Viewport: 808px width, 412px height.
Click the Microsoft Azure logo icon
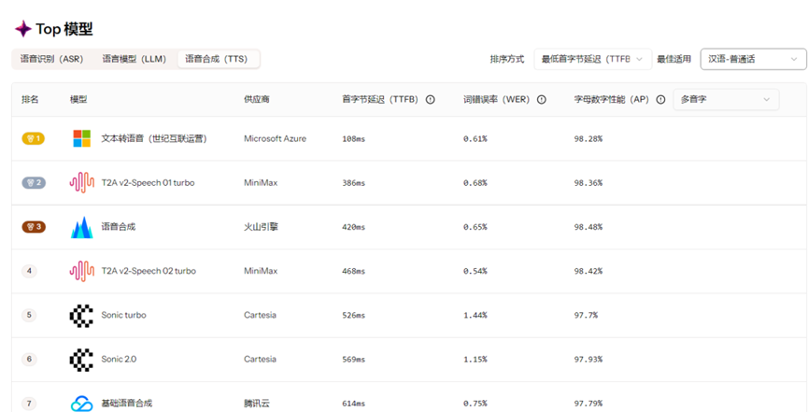coord(82,138)
